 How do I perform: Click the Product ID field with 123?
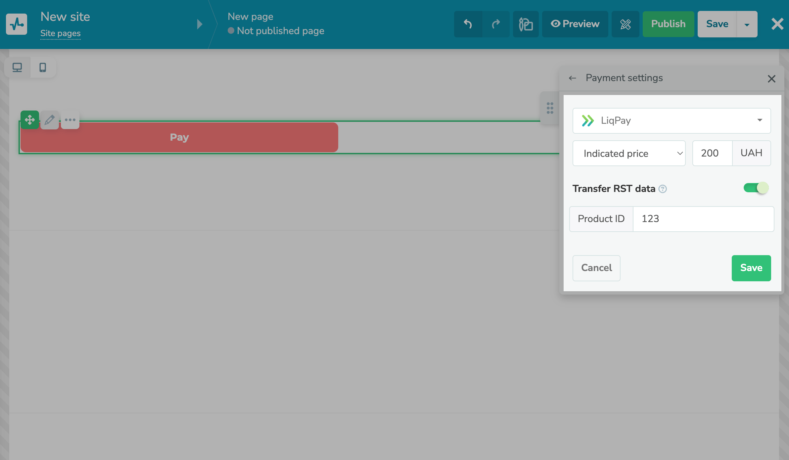point(704,219)
